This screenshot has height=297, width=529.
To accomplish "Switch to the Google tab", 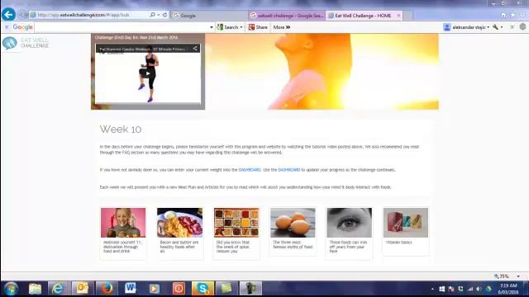I will (x=209, y=16).
